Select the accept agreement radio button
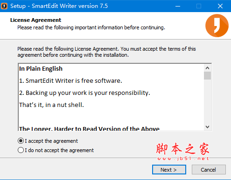Viewport: 231px width, 180px height. pyautogui.click(x=21, y=141)
